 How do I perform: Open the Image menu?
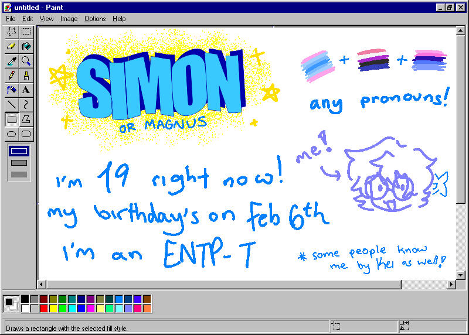tap(69, 19)
